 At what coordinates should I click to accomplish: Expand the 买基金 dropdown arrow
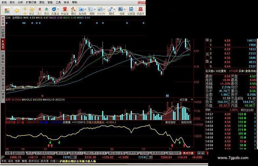(58, 9)
